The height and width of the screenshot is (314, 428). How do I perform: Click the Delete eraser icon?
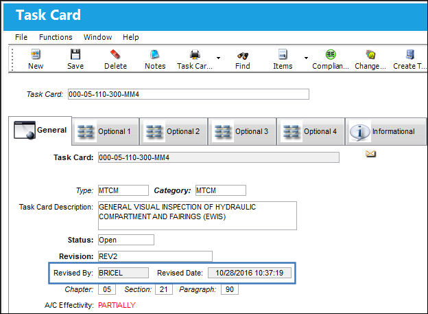[x=115, y=54]
